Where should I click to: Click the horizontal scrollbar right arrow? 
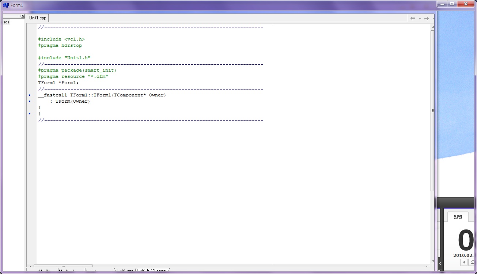(428, 266)
